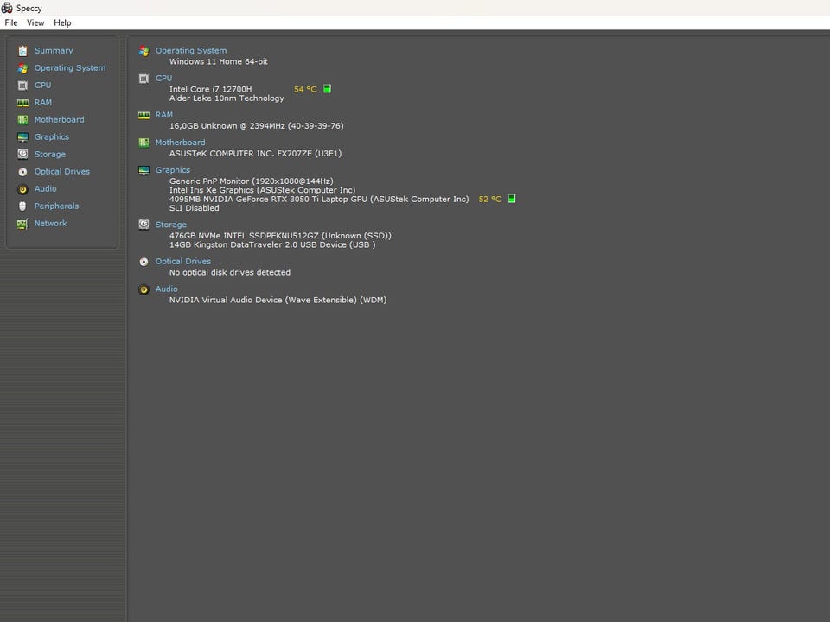Click the CPU temperature 54 °C value
Image resolution: width=830 pixels, height=622 pixels.
(x=305, y=89)
